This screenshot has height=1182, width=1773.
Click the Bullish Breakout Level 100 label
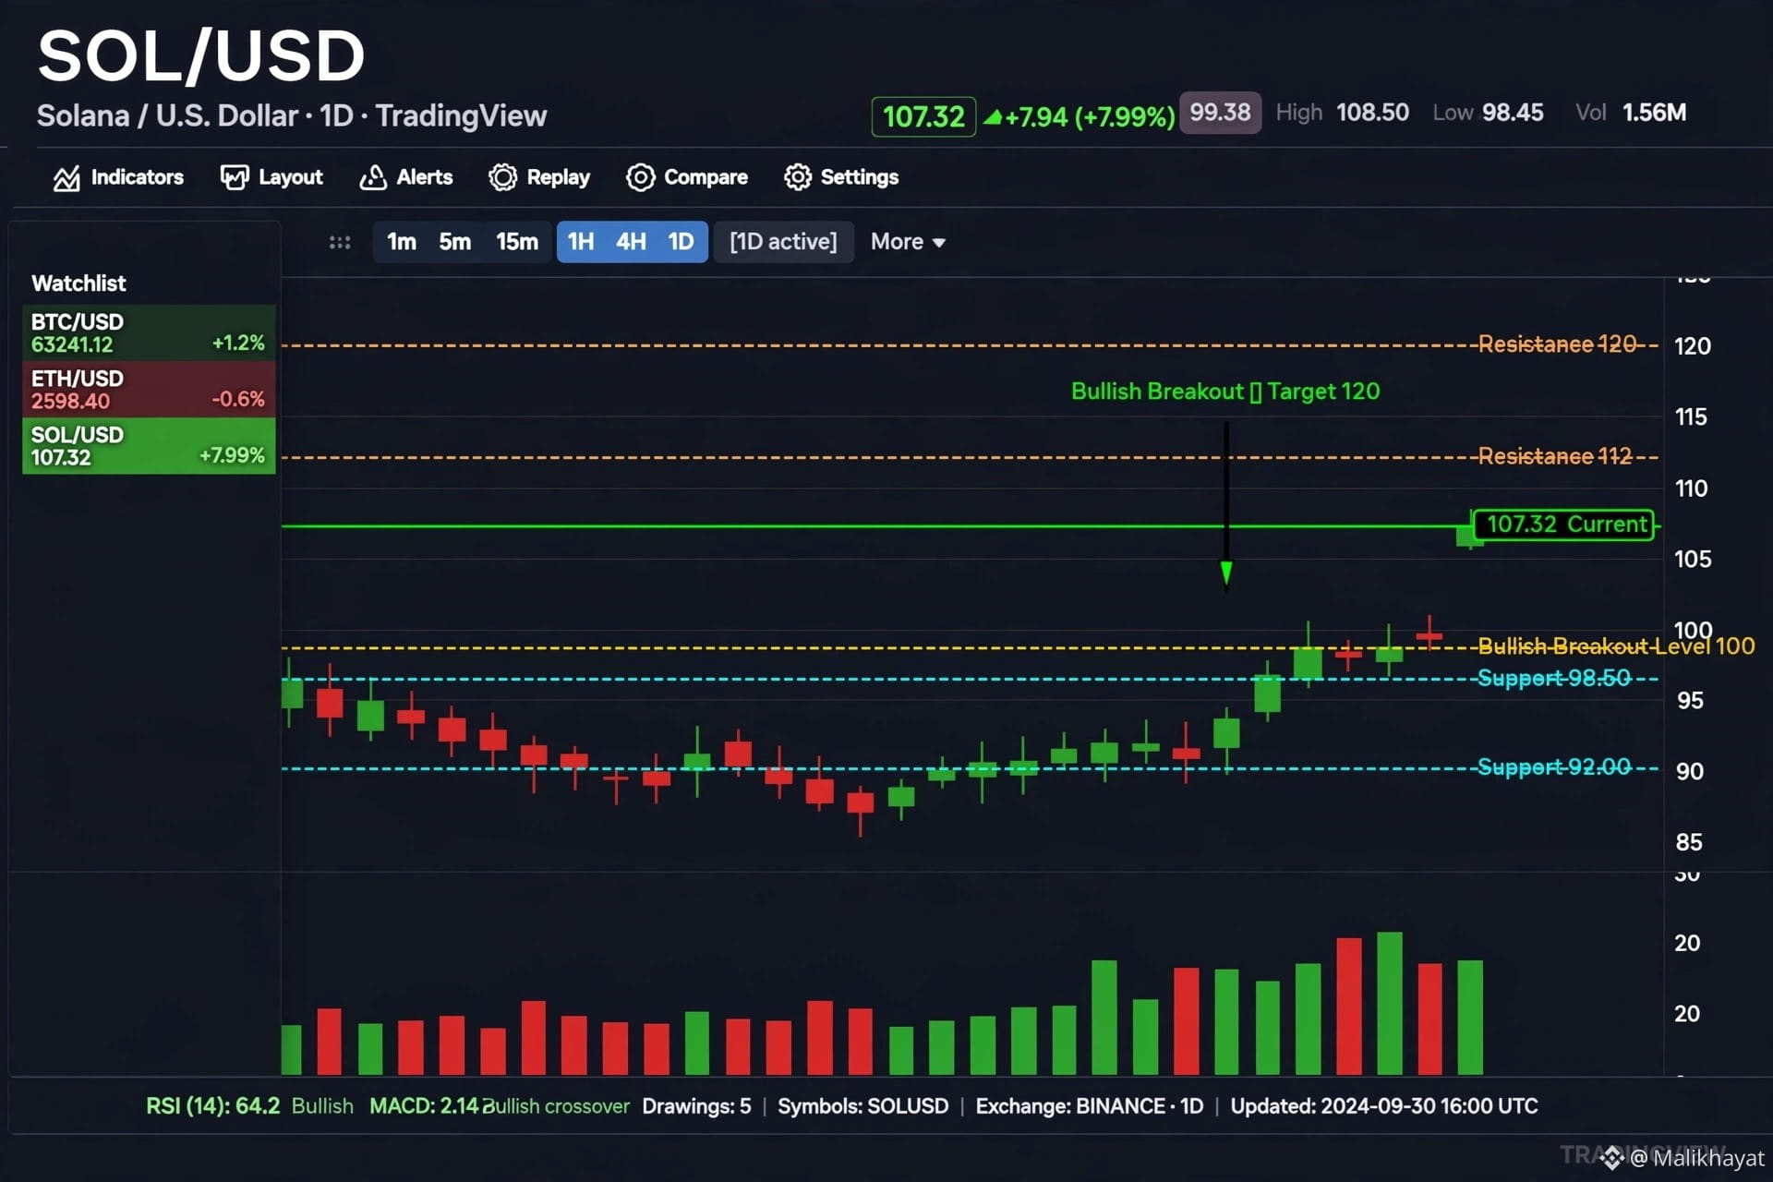pyautogui.click(x=1616, y=646)
